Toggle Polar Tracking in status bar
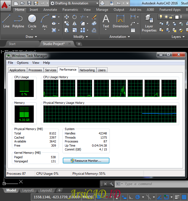This screenshot has width=188, height=201. click(x=138, y=197)
